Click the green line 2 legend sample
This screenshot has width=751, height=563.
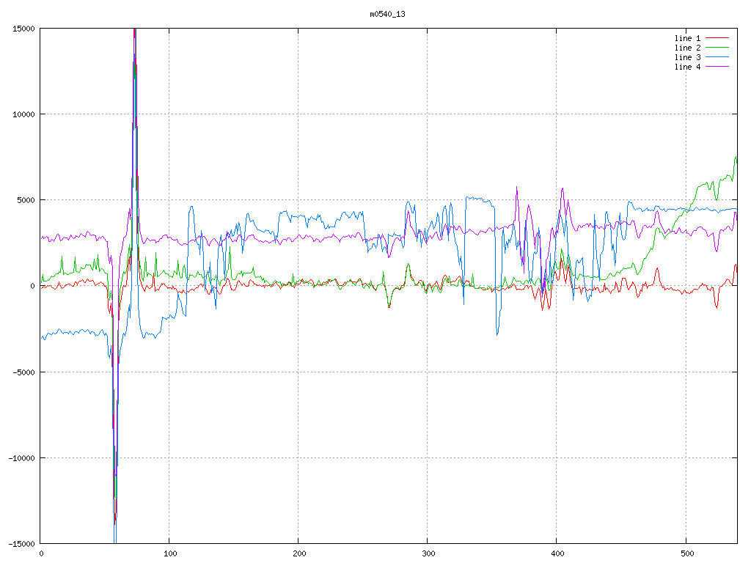click(718, 48)
